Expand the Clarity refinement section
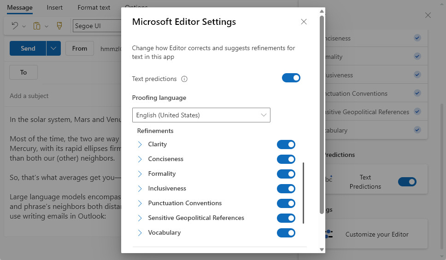This screenshot has height=260, width=446. [x=140, y=144]
